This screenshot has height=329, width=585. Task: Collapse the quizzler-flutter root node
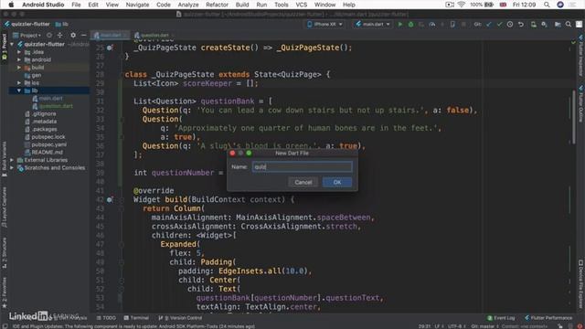click(x=12, y=44)
